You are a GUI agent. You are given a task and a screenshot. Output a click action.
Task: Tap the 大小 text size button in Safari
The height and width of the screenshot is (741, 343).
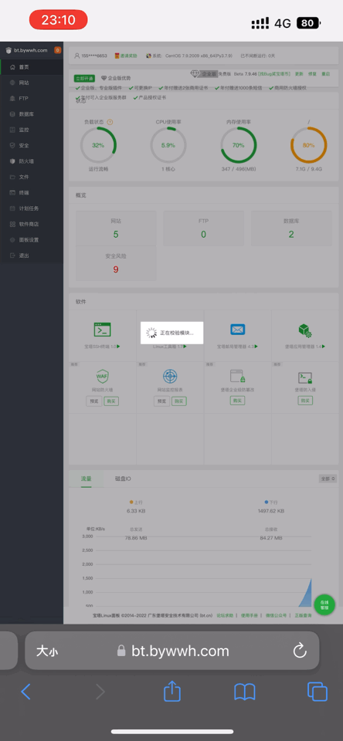point(47,651)
